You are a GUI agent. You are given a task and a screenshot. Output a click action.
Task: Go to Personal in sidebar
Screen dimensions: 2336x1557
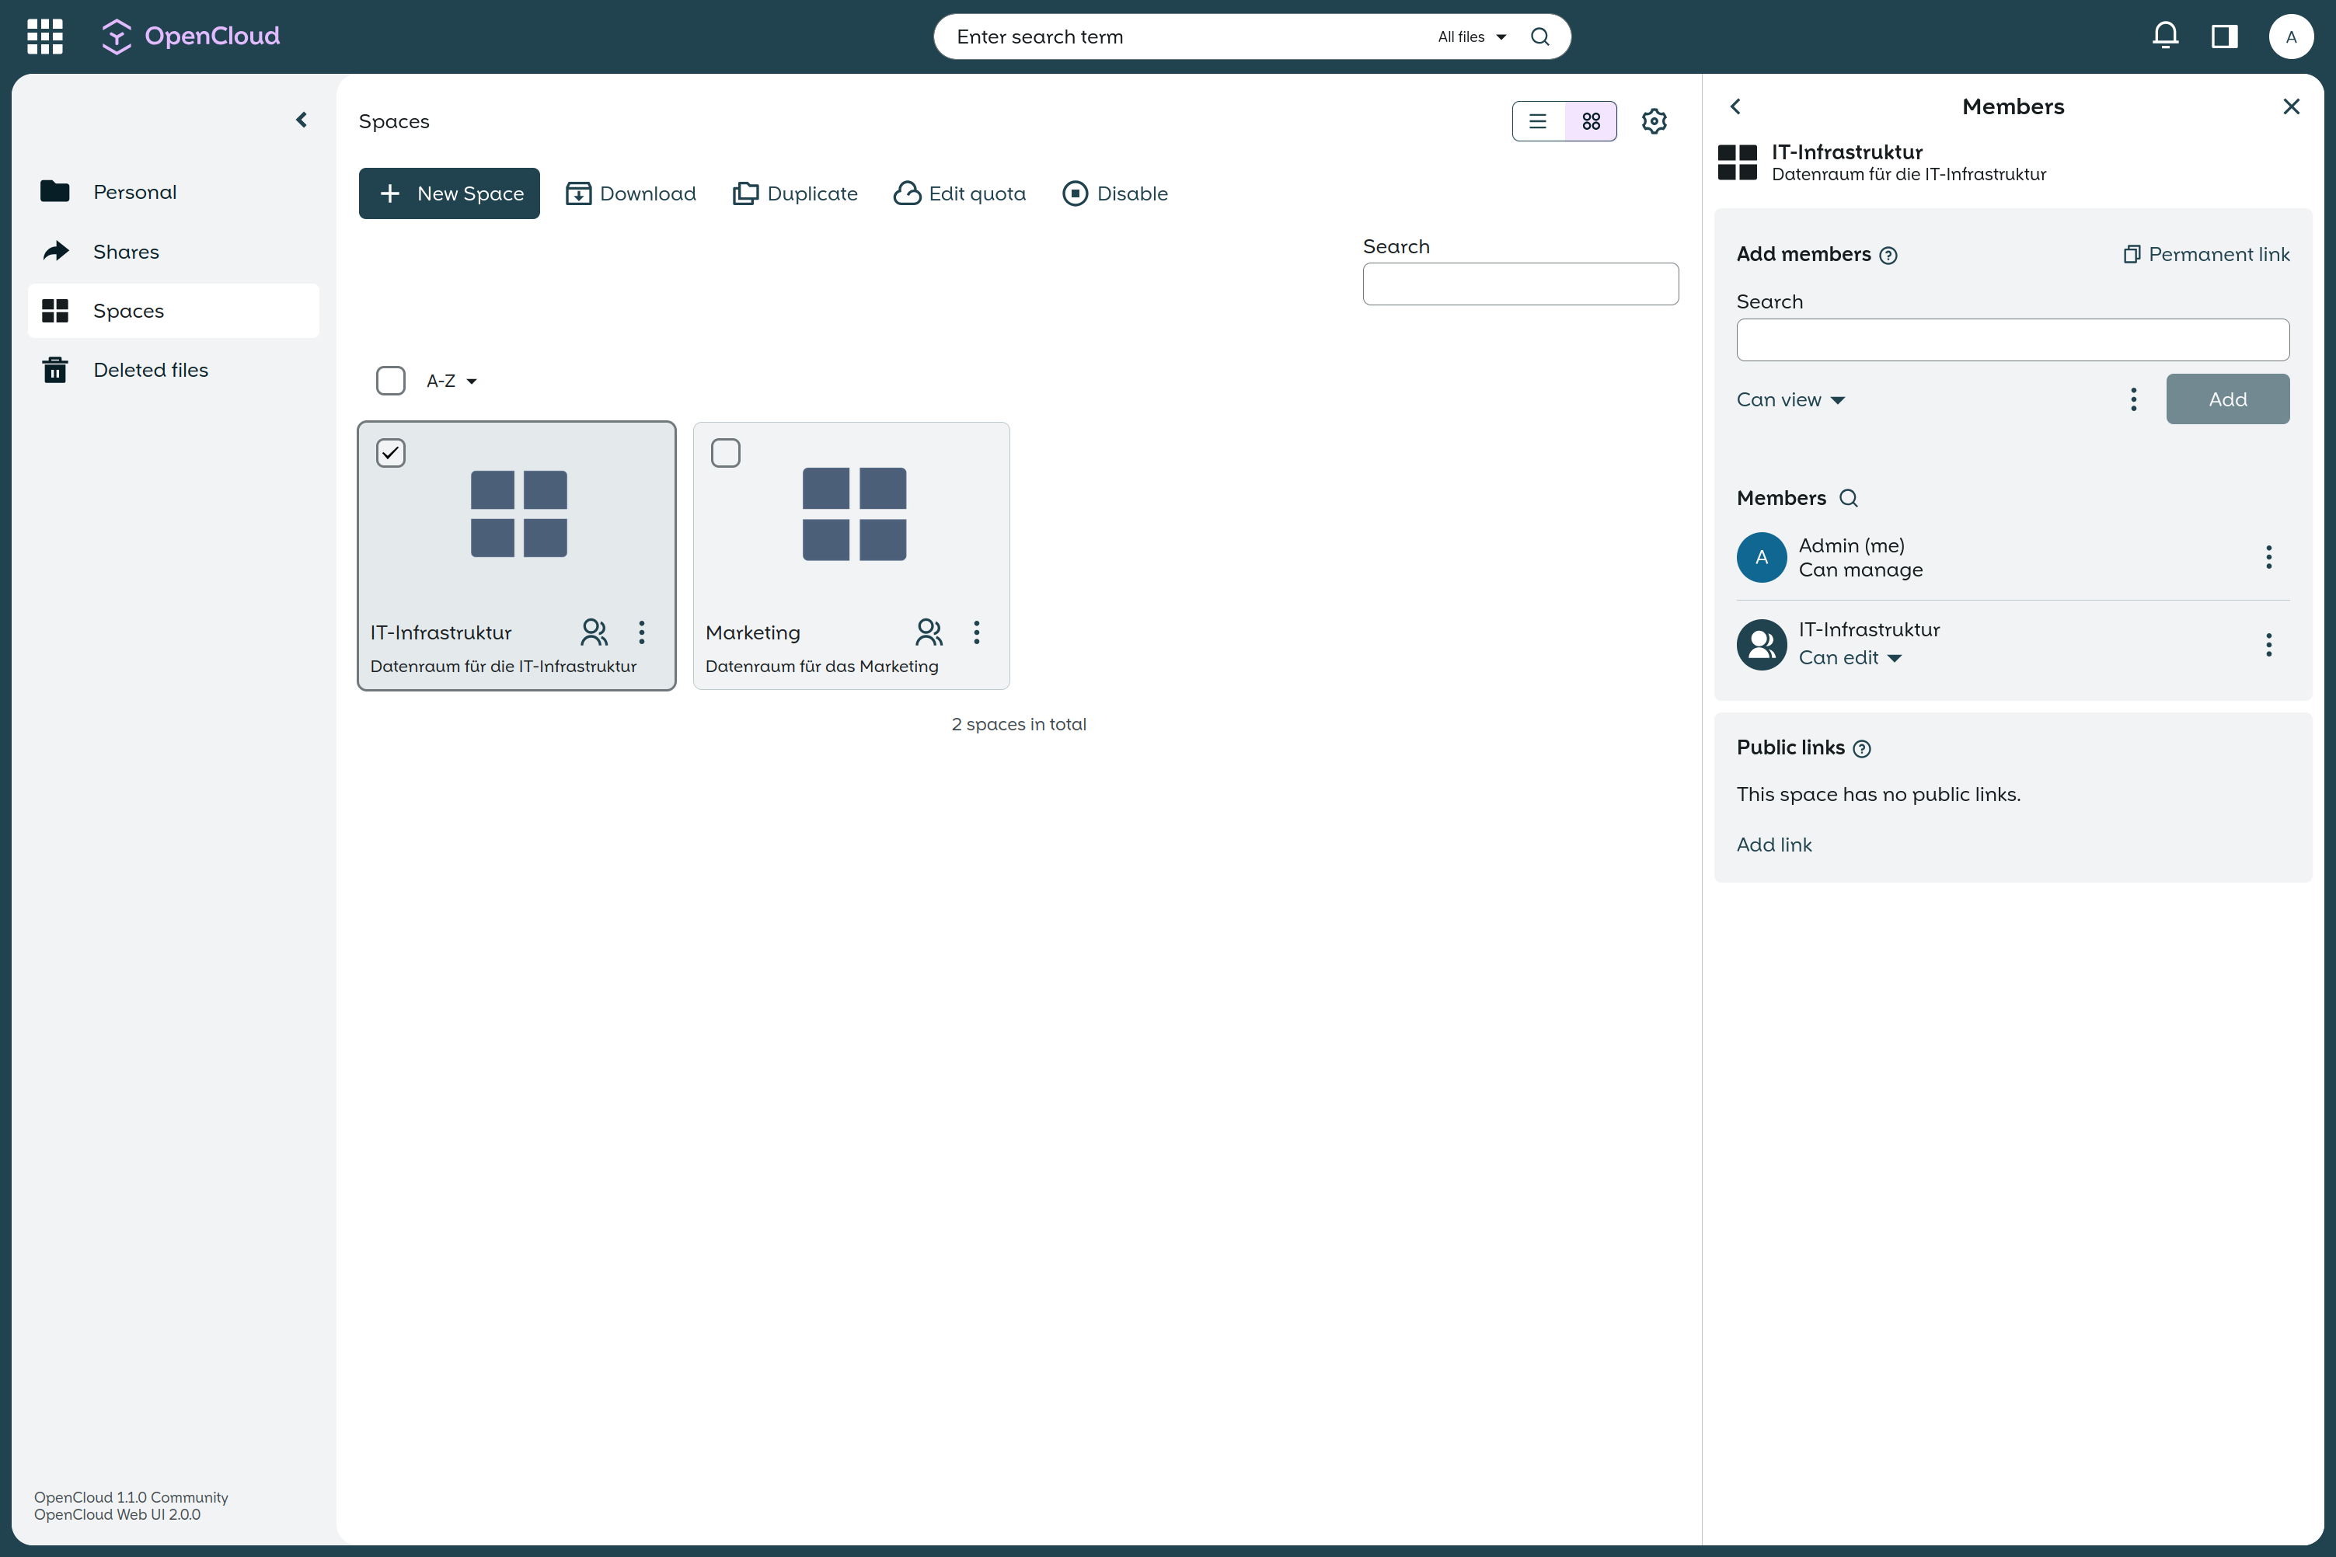[x=174, y=192]
